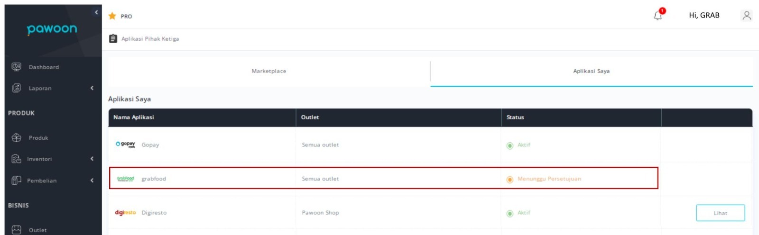The height and width of the screenshot is (235, 759).
Task: Click the Inventori sidebar icon
Action: click(x=16, y=159)
